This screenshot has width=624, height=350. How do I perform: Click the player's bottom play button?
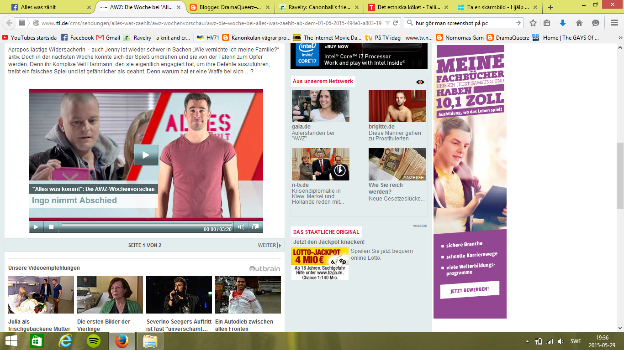pos(36,226)
